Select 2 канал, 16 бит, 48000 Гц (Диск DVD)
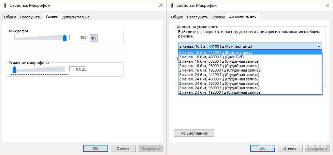 click(212, 57)
